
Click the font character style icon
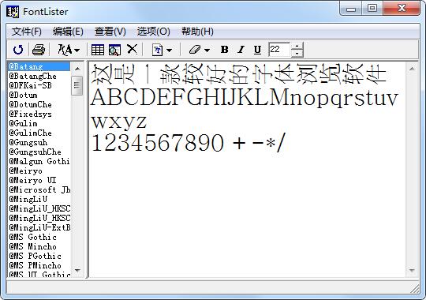coord(65,50)
